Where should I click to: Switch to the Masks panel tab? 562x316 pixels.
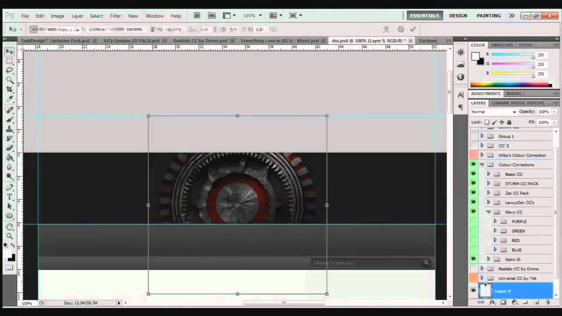tap(514, 93)
